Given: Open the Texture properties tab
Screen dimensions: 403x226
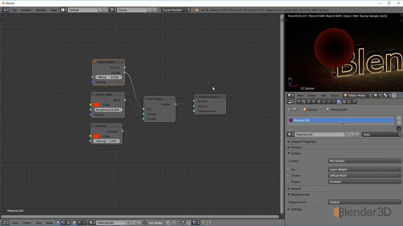Looking at the screenshot, I should tap(344, 102).
